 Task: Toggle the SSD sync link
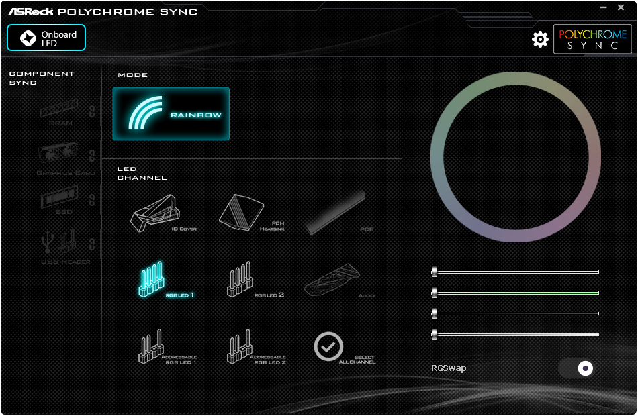pyautogui.click(x=93, y=200)
